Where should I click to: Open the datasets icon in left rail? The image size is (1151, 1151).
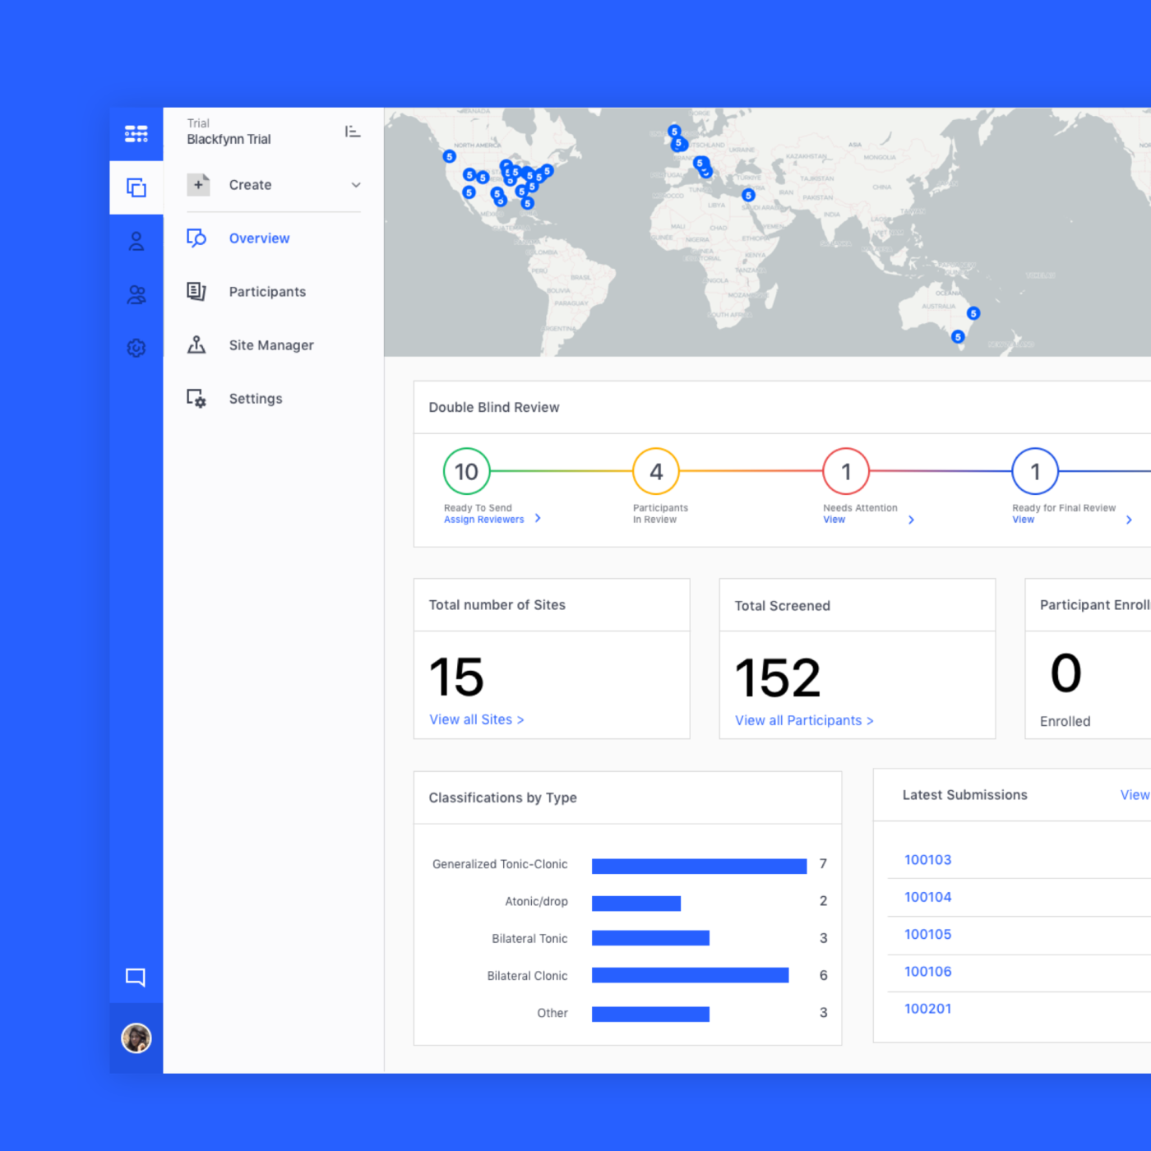(136, 187)
